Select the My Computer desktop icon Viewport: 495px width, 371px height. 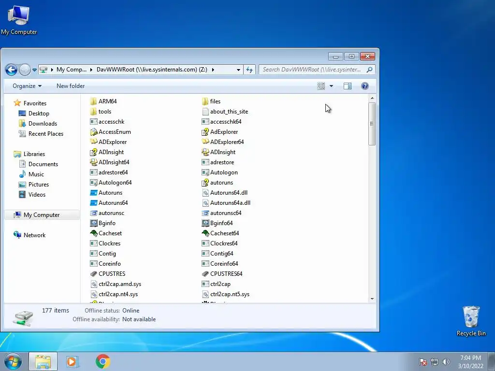click(19, 20)
